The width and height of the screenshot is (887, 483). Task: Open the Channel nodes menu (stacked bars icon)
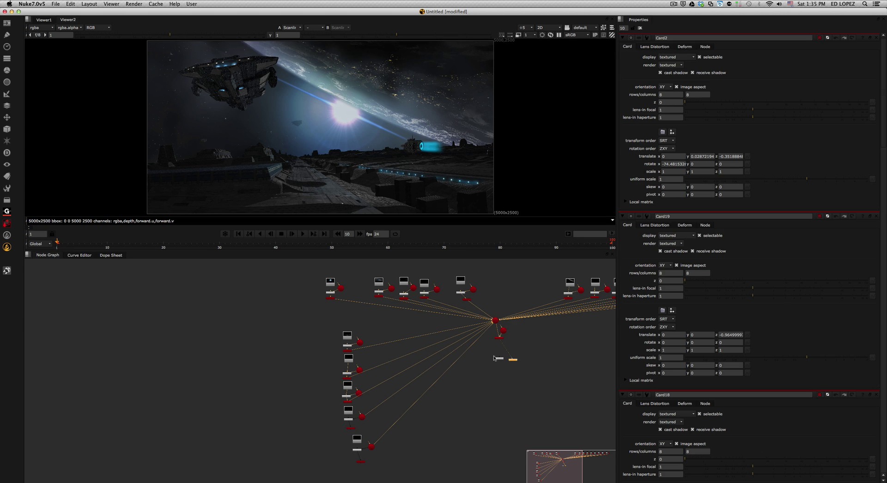pyautogui.click(x=7, y=58)
